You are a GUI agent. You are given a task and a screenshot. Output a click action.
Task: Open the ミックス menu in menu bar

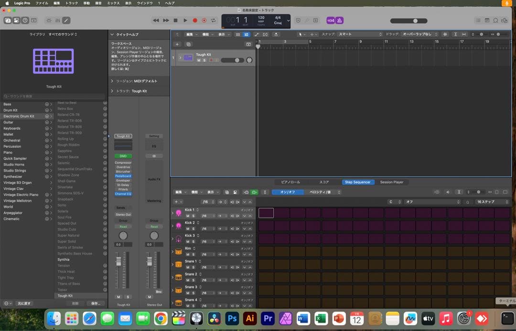coord(113,3)
